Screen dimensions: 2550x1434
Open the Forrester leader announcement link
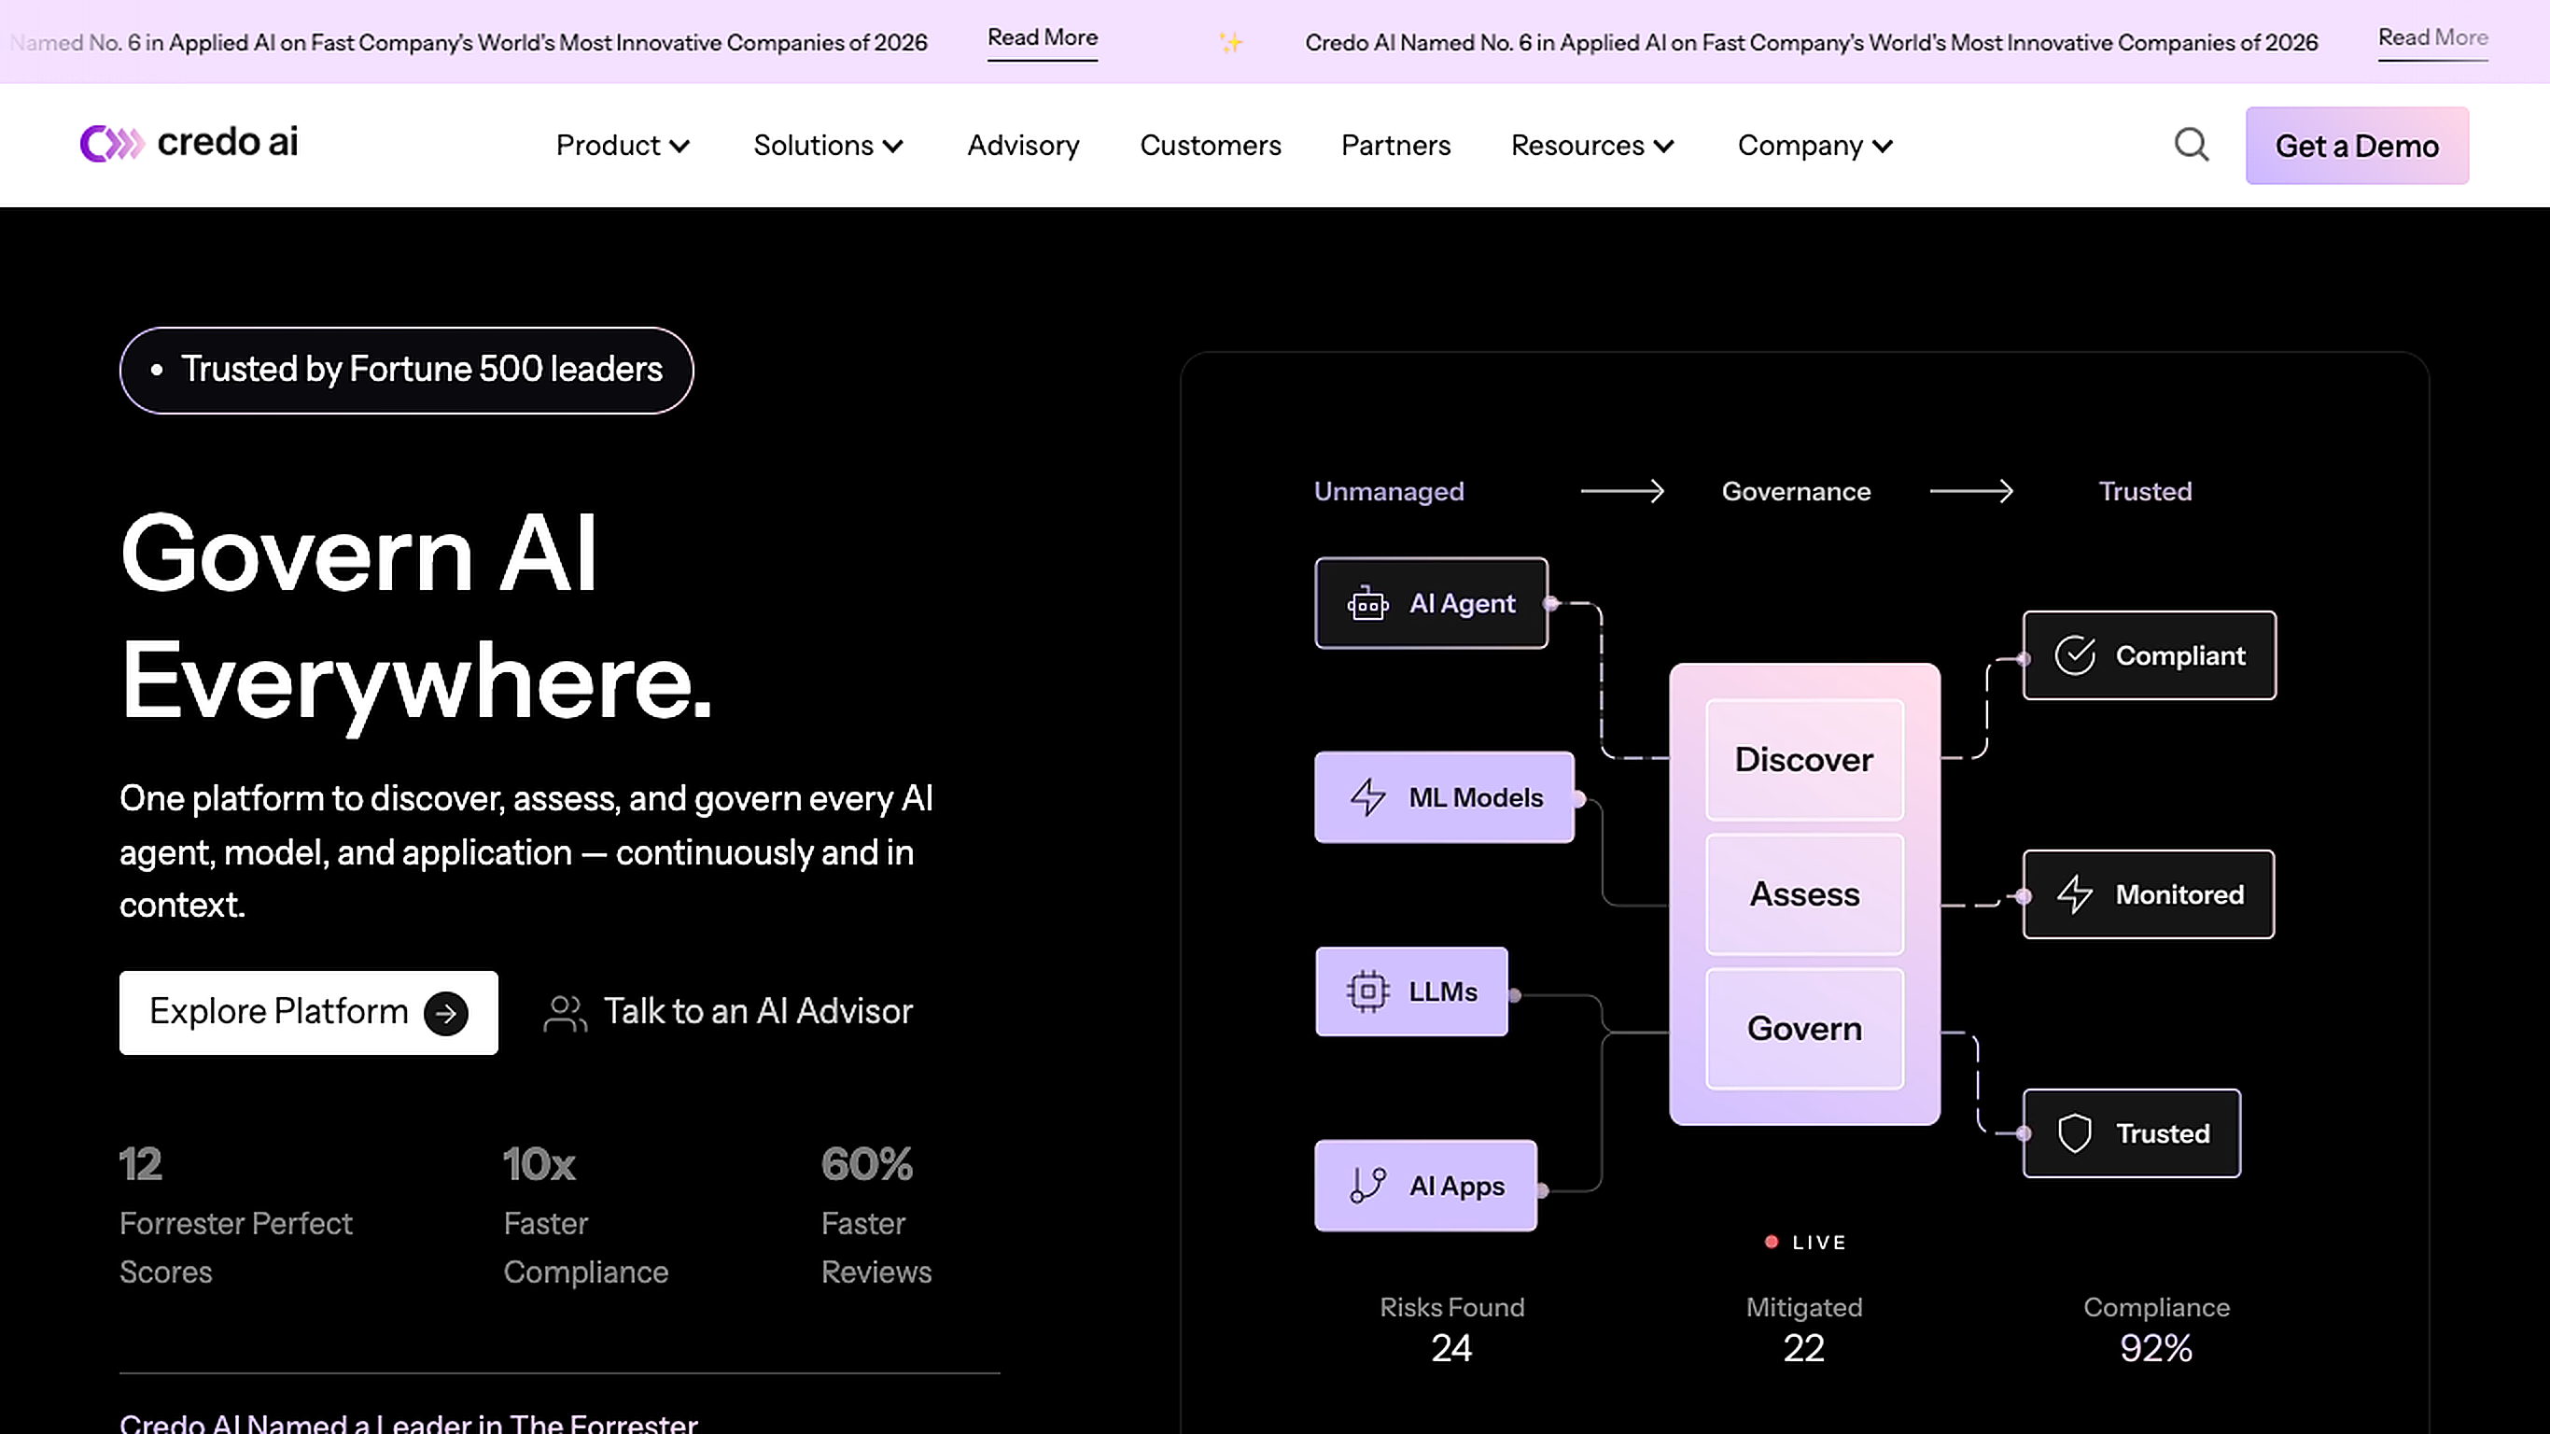[409, 1422]
